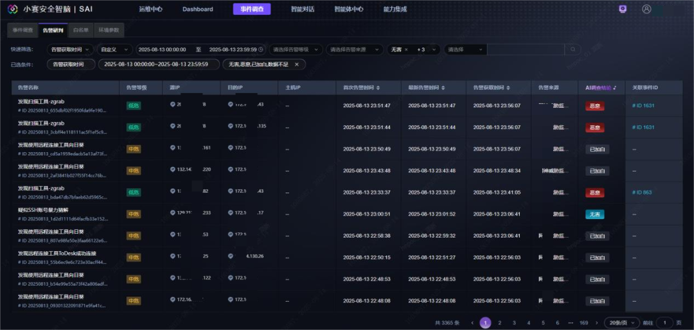This screenshot has width=694, height=330.
Task: Open the 20条/页 page size dropdown
Action: (621, 323)
